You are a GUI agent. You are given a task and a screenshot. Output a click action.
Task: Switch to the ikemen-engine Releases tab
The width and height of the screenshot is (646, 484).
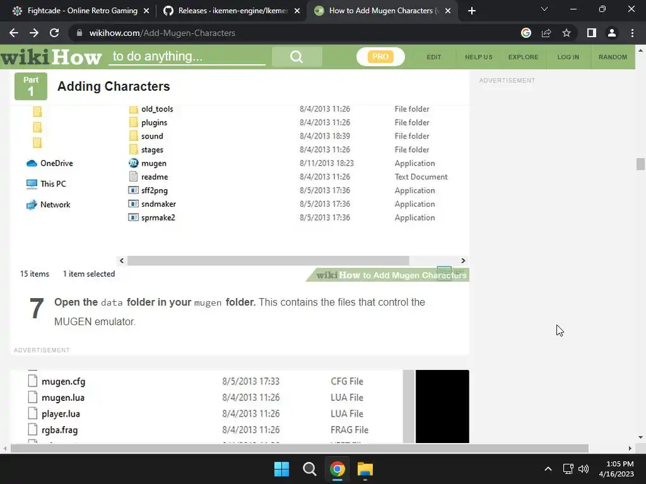tap(231, 11)
